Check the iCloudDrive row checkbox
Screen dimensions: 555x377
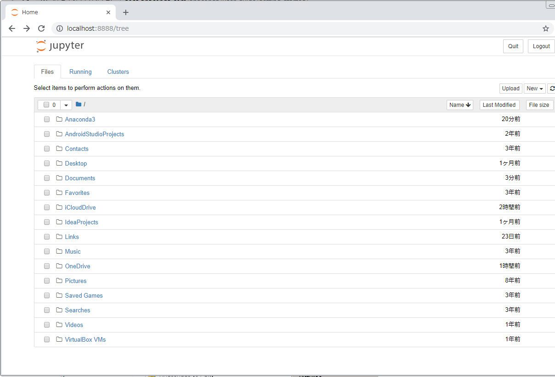[x=47, y=207]
